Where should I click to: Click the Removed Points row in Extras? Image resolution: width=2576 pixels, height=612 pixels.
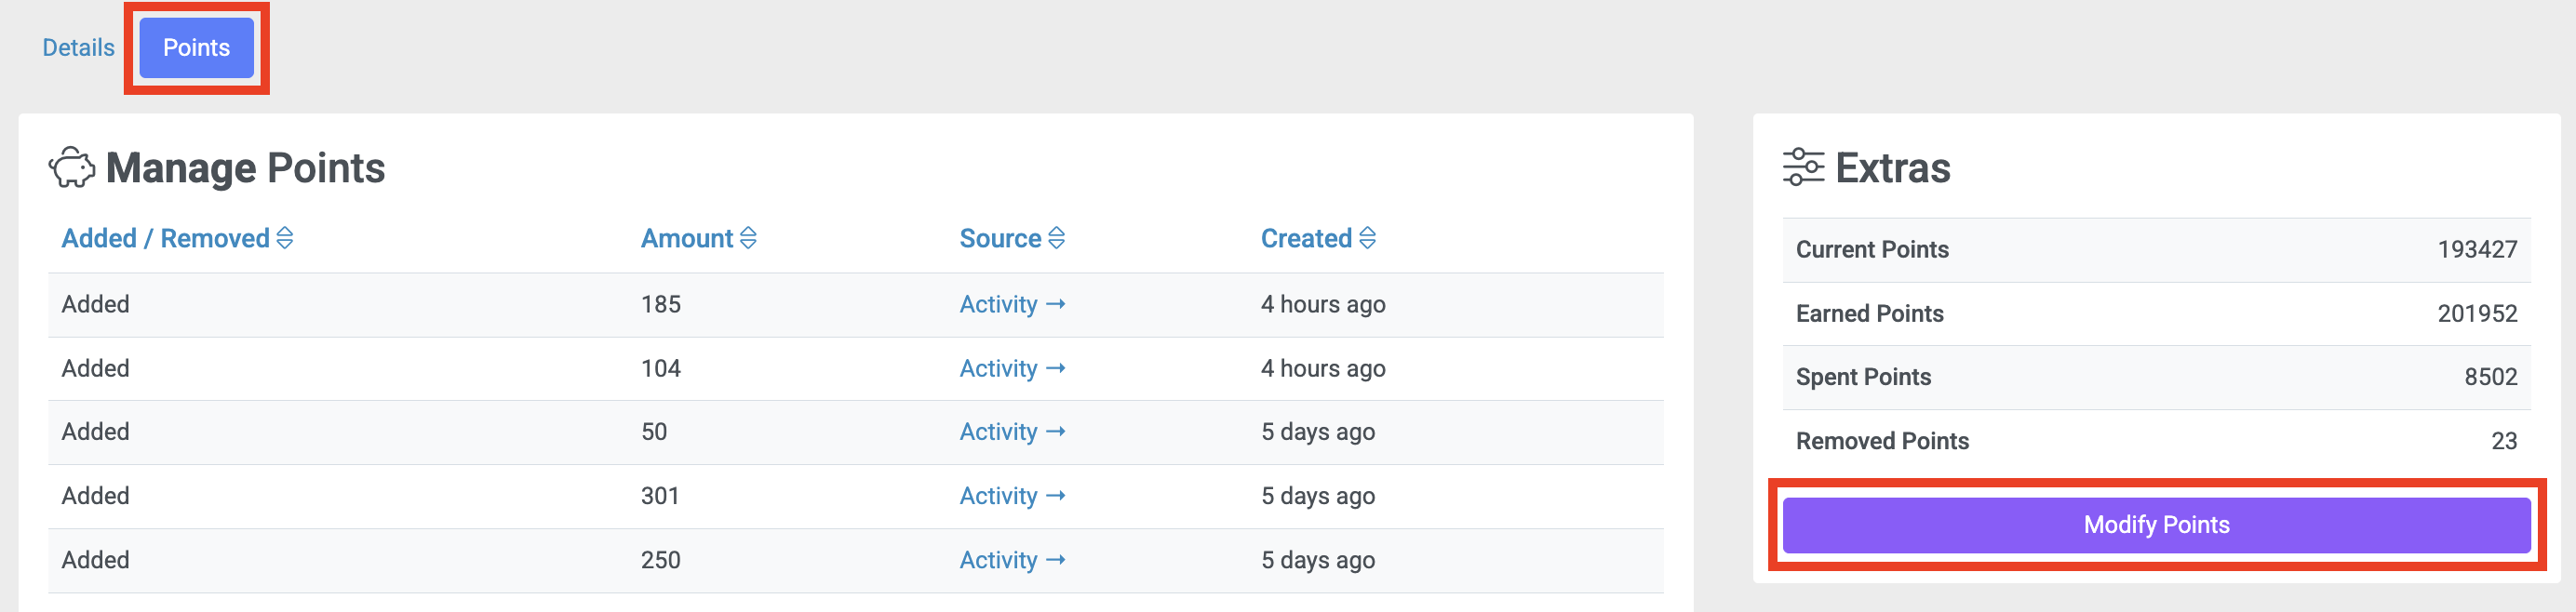point(2156,441)
